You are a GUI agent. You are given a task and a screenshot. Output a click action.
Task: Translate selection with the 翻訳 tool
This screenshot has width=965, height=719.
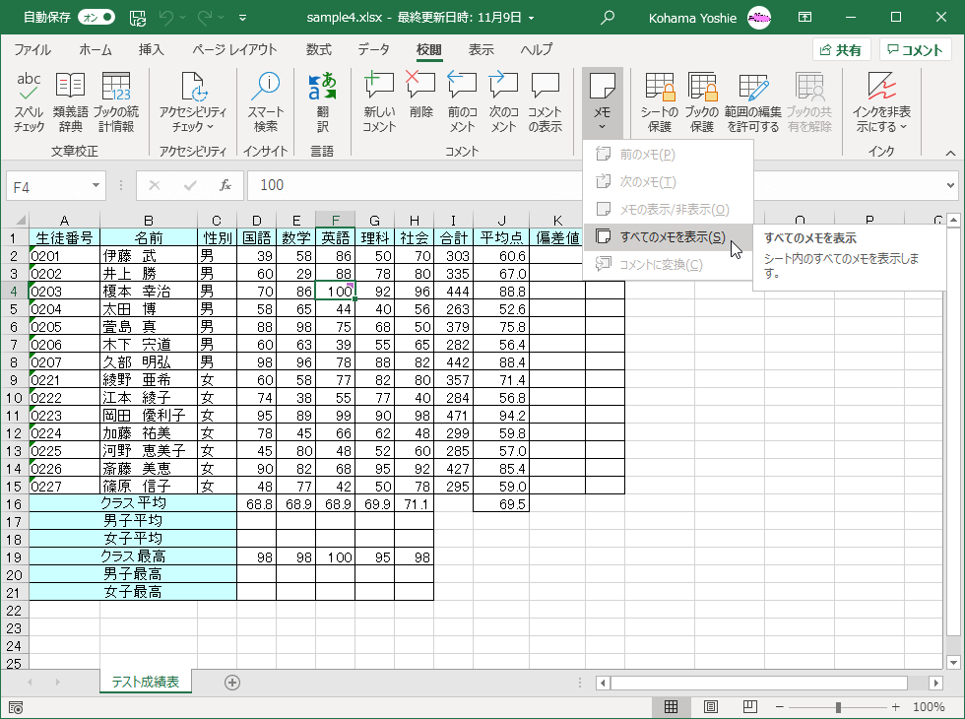point(323,98)
